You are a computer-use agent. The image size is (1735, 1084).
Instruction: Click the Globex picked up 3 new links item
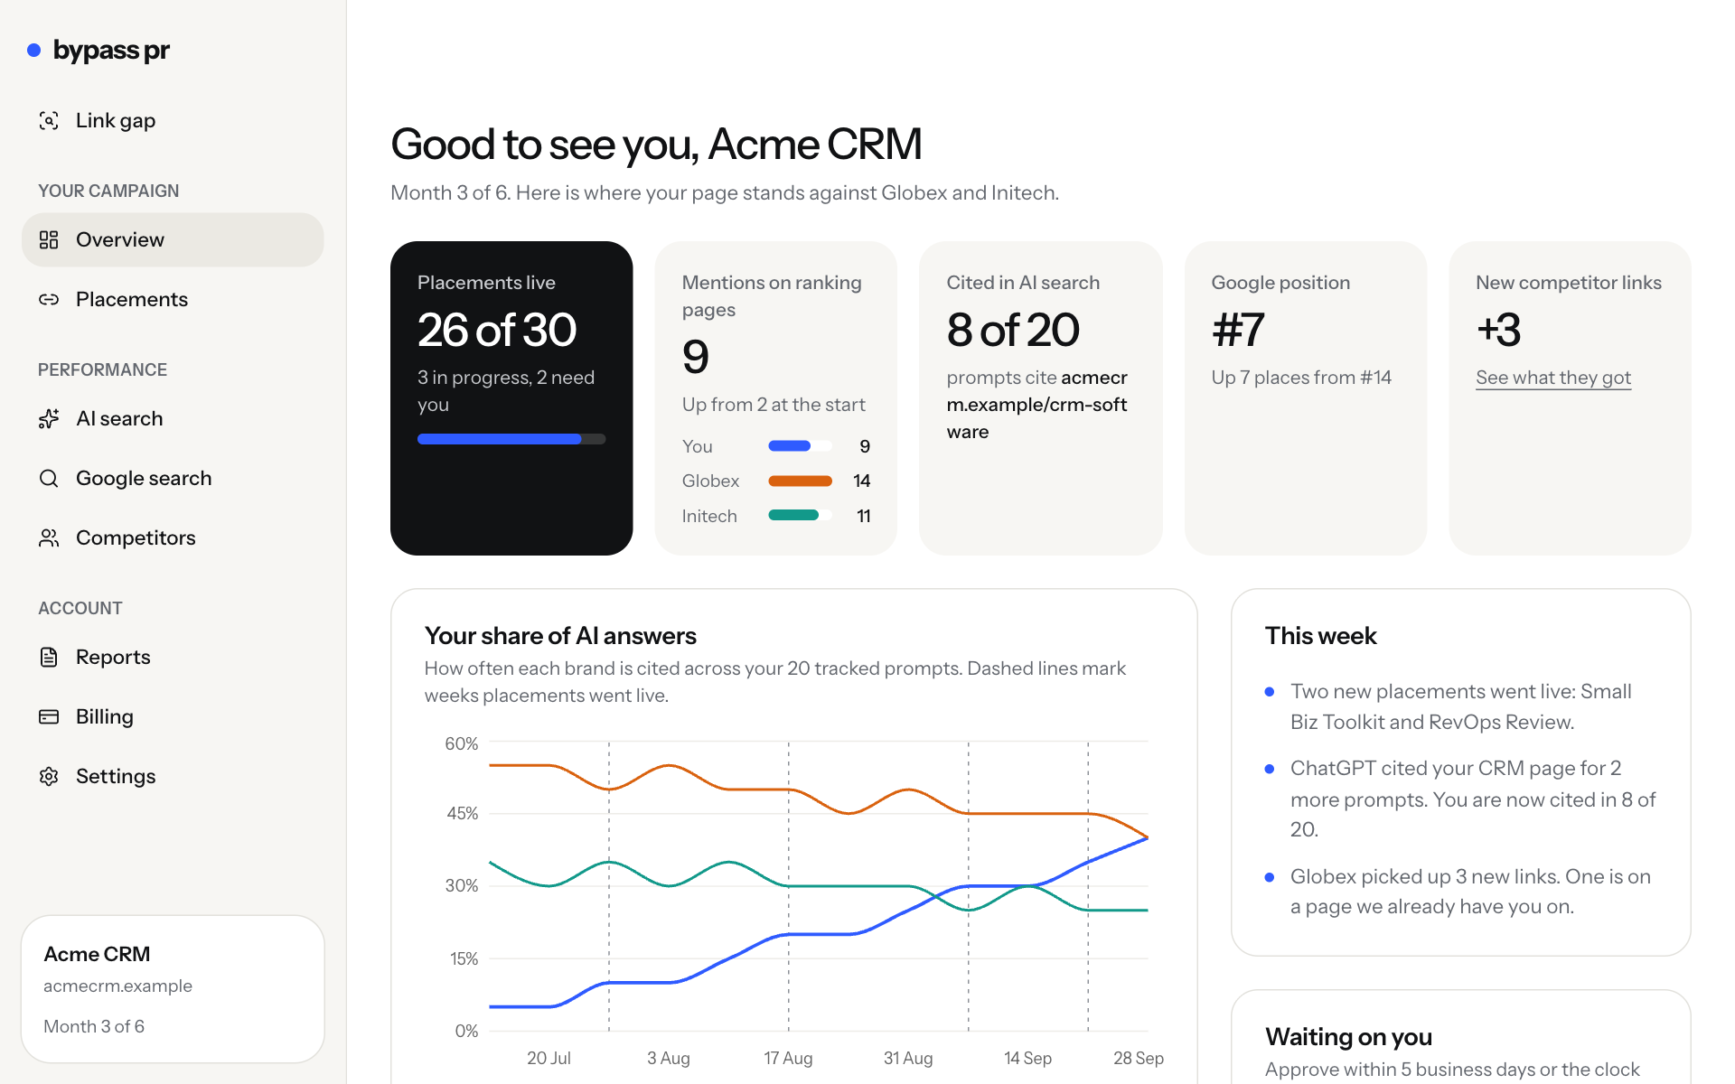tap(1460, 892)
